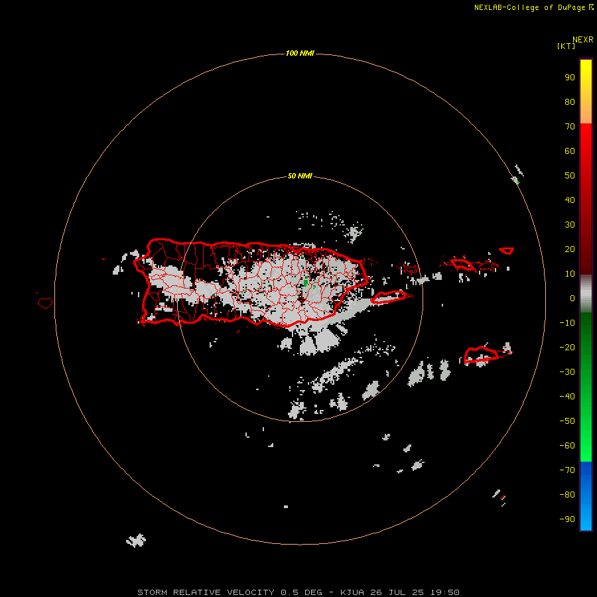Click the yellow top band of the color bar

(586, 92)
